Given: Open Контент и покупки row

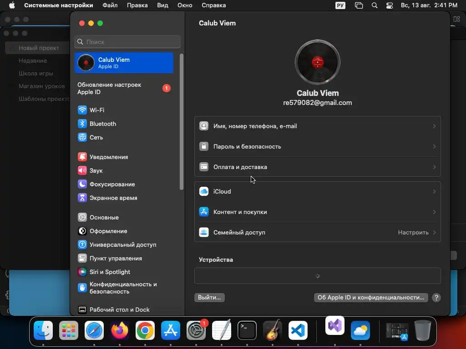Looking at the screenshot, I should [317, 212].
